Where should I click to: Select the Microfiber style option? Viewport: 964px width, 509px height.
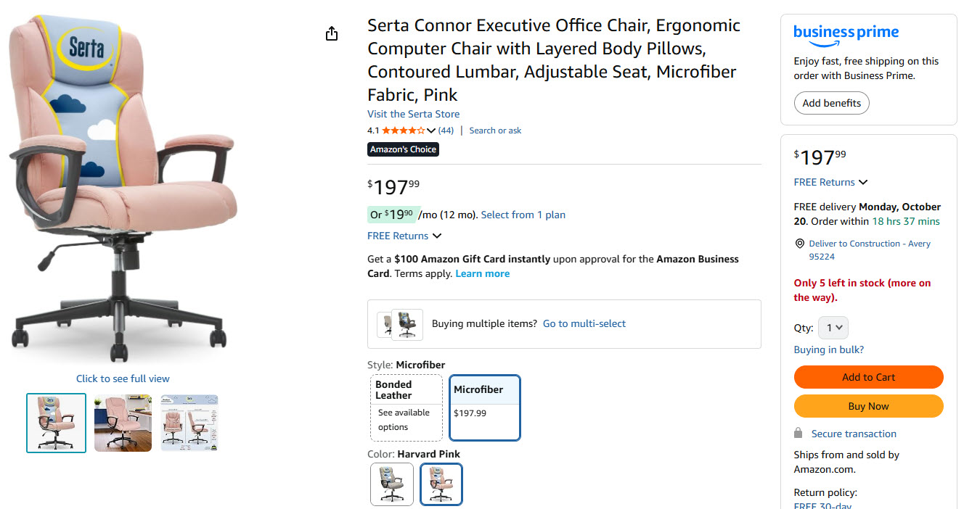pos(485,407)
